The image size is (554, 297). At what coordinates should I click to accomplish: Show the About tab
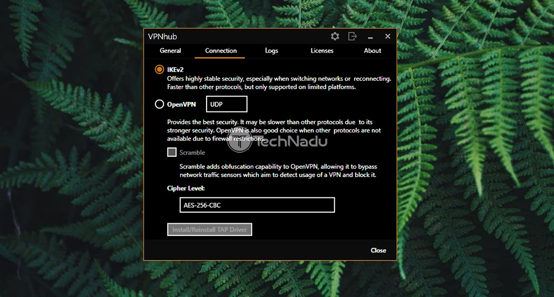point(372,50)
